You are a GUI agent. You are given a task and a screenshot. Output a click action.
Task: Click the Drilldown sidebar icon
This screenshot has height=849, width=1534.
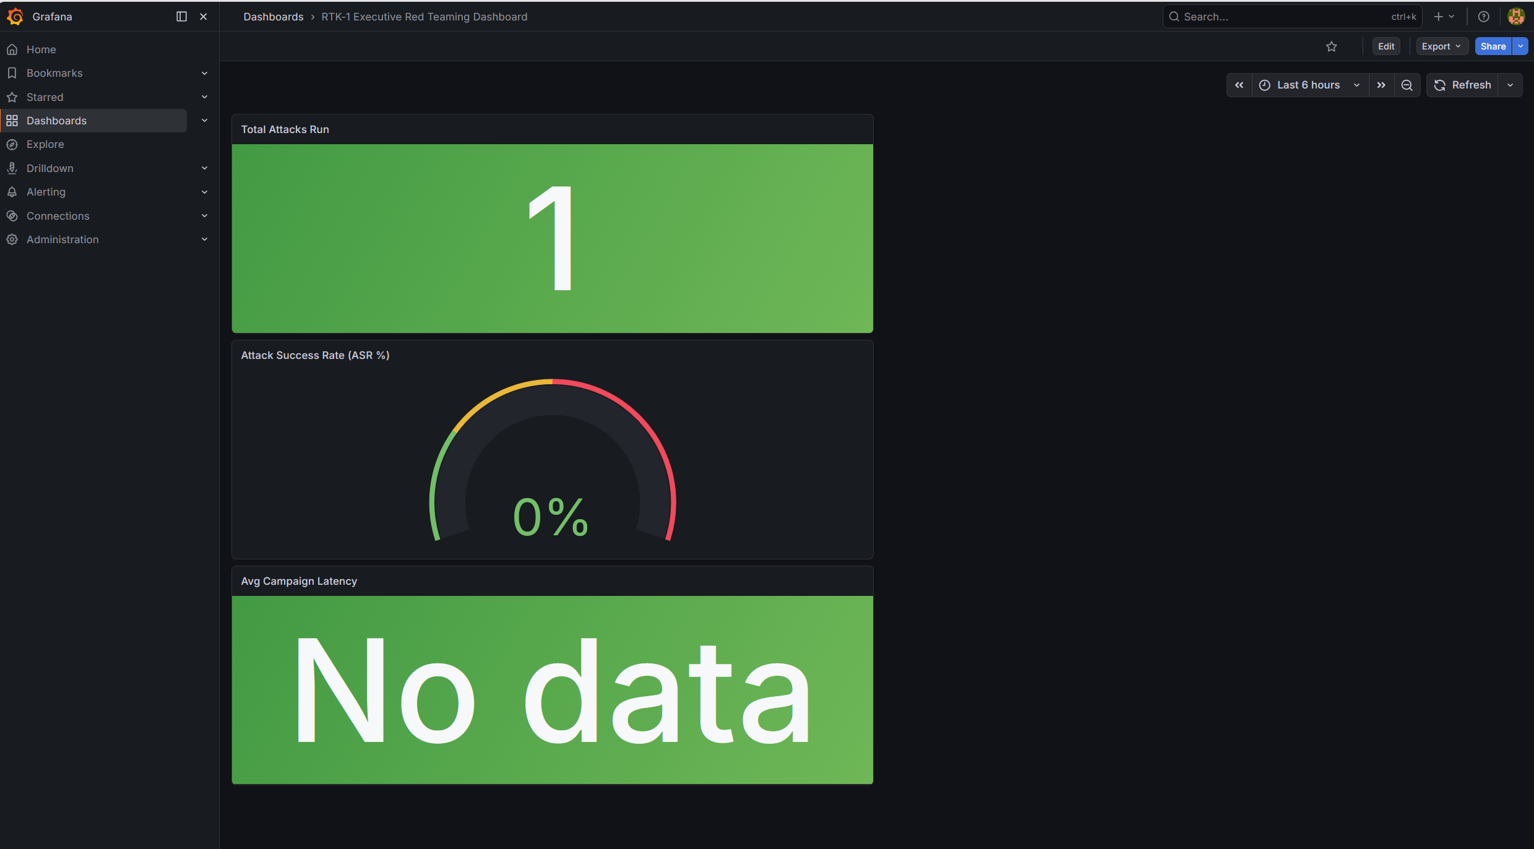12,168
